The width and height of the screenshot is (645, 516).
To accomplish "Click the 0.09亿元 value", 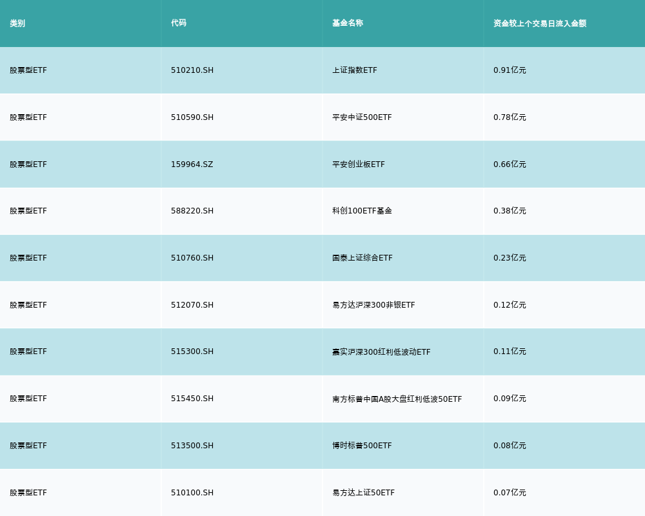I will pos(510,399).
